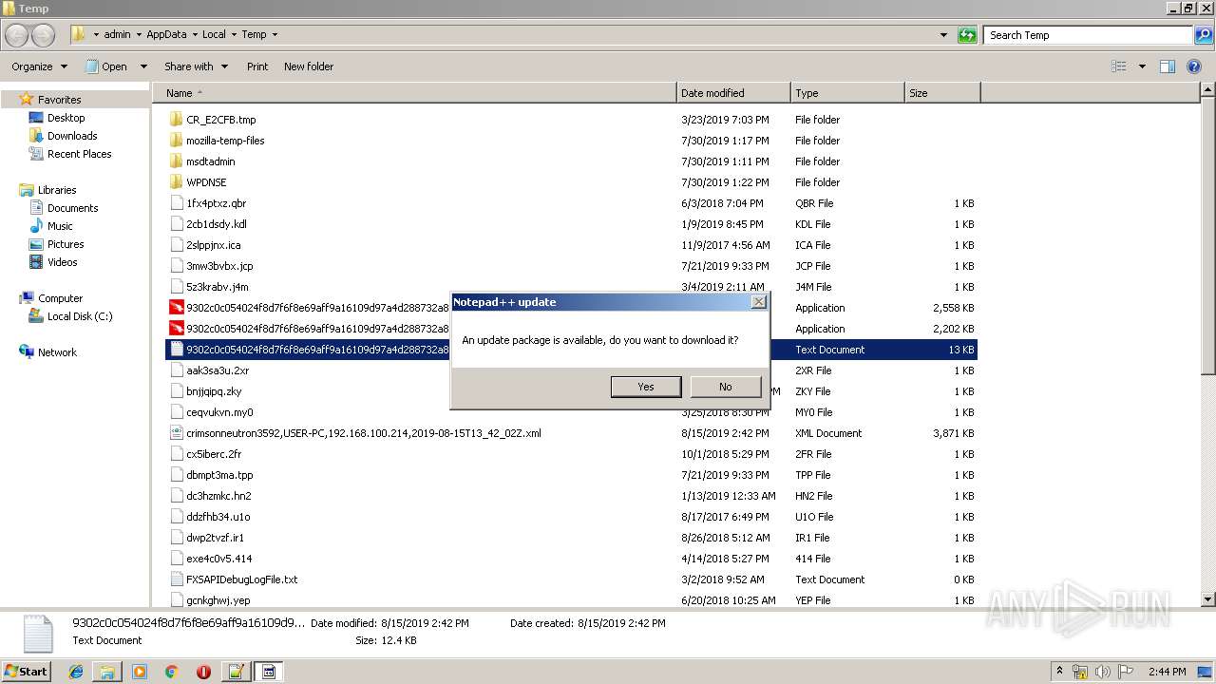Launch Opera from the taskbar
This screenshot has height=684, width=1216.
point(203,672)
